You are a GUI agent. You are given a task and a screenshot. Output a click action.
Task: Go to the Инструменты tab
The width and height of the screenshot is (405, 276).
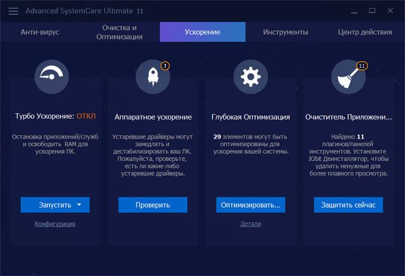(x=285, y=32)
